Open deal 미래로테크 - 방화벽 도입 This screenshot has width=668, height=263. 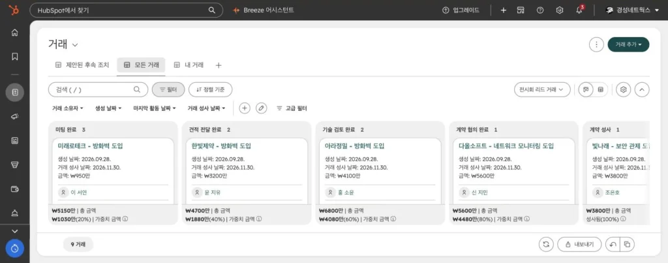[x=90, y=146]
